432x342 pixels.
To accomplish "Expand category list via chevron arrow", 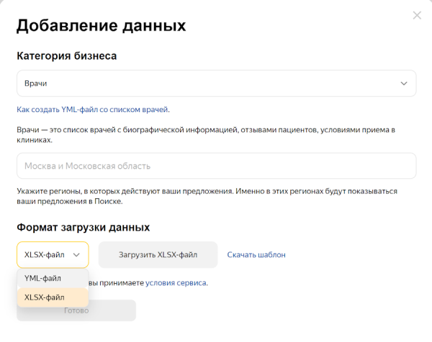I will [404, 83].
